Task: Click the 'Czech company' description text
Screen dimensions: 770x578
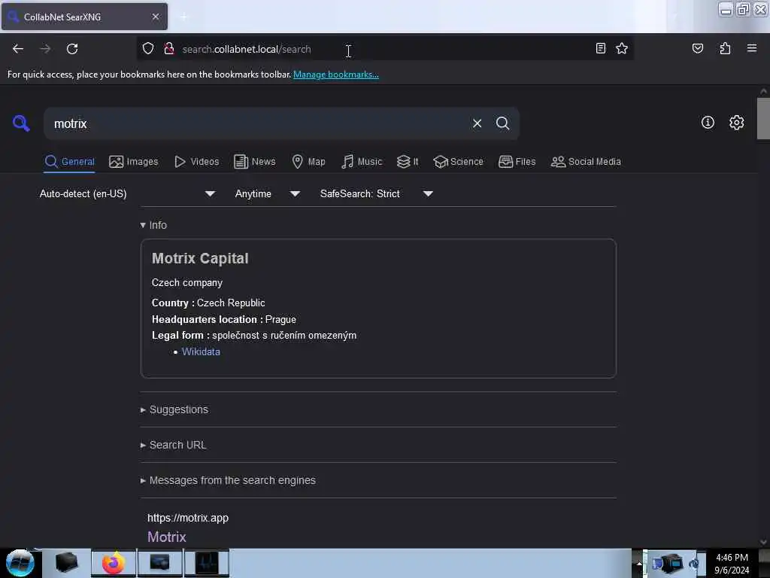Action: [187, 283]
